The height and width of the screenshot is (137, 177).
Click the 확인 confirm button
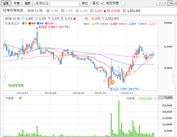tap(85, 3)
